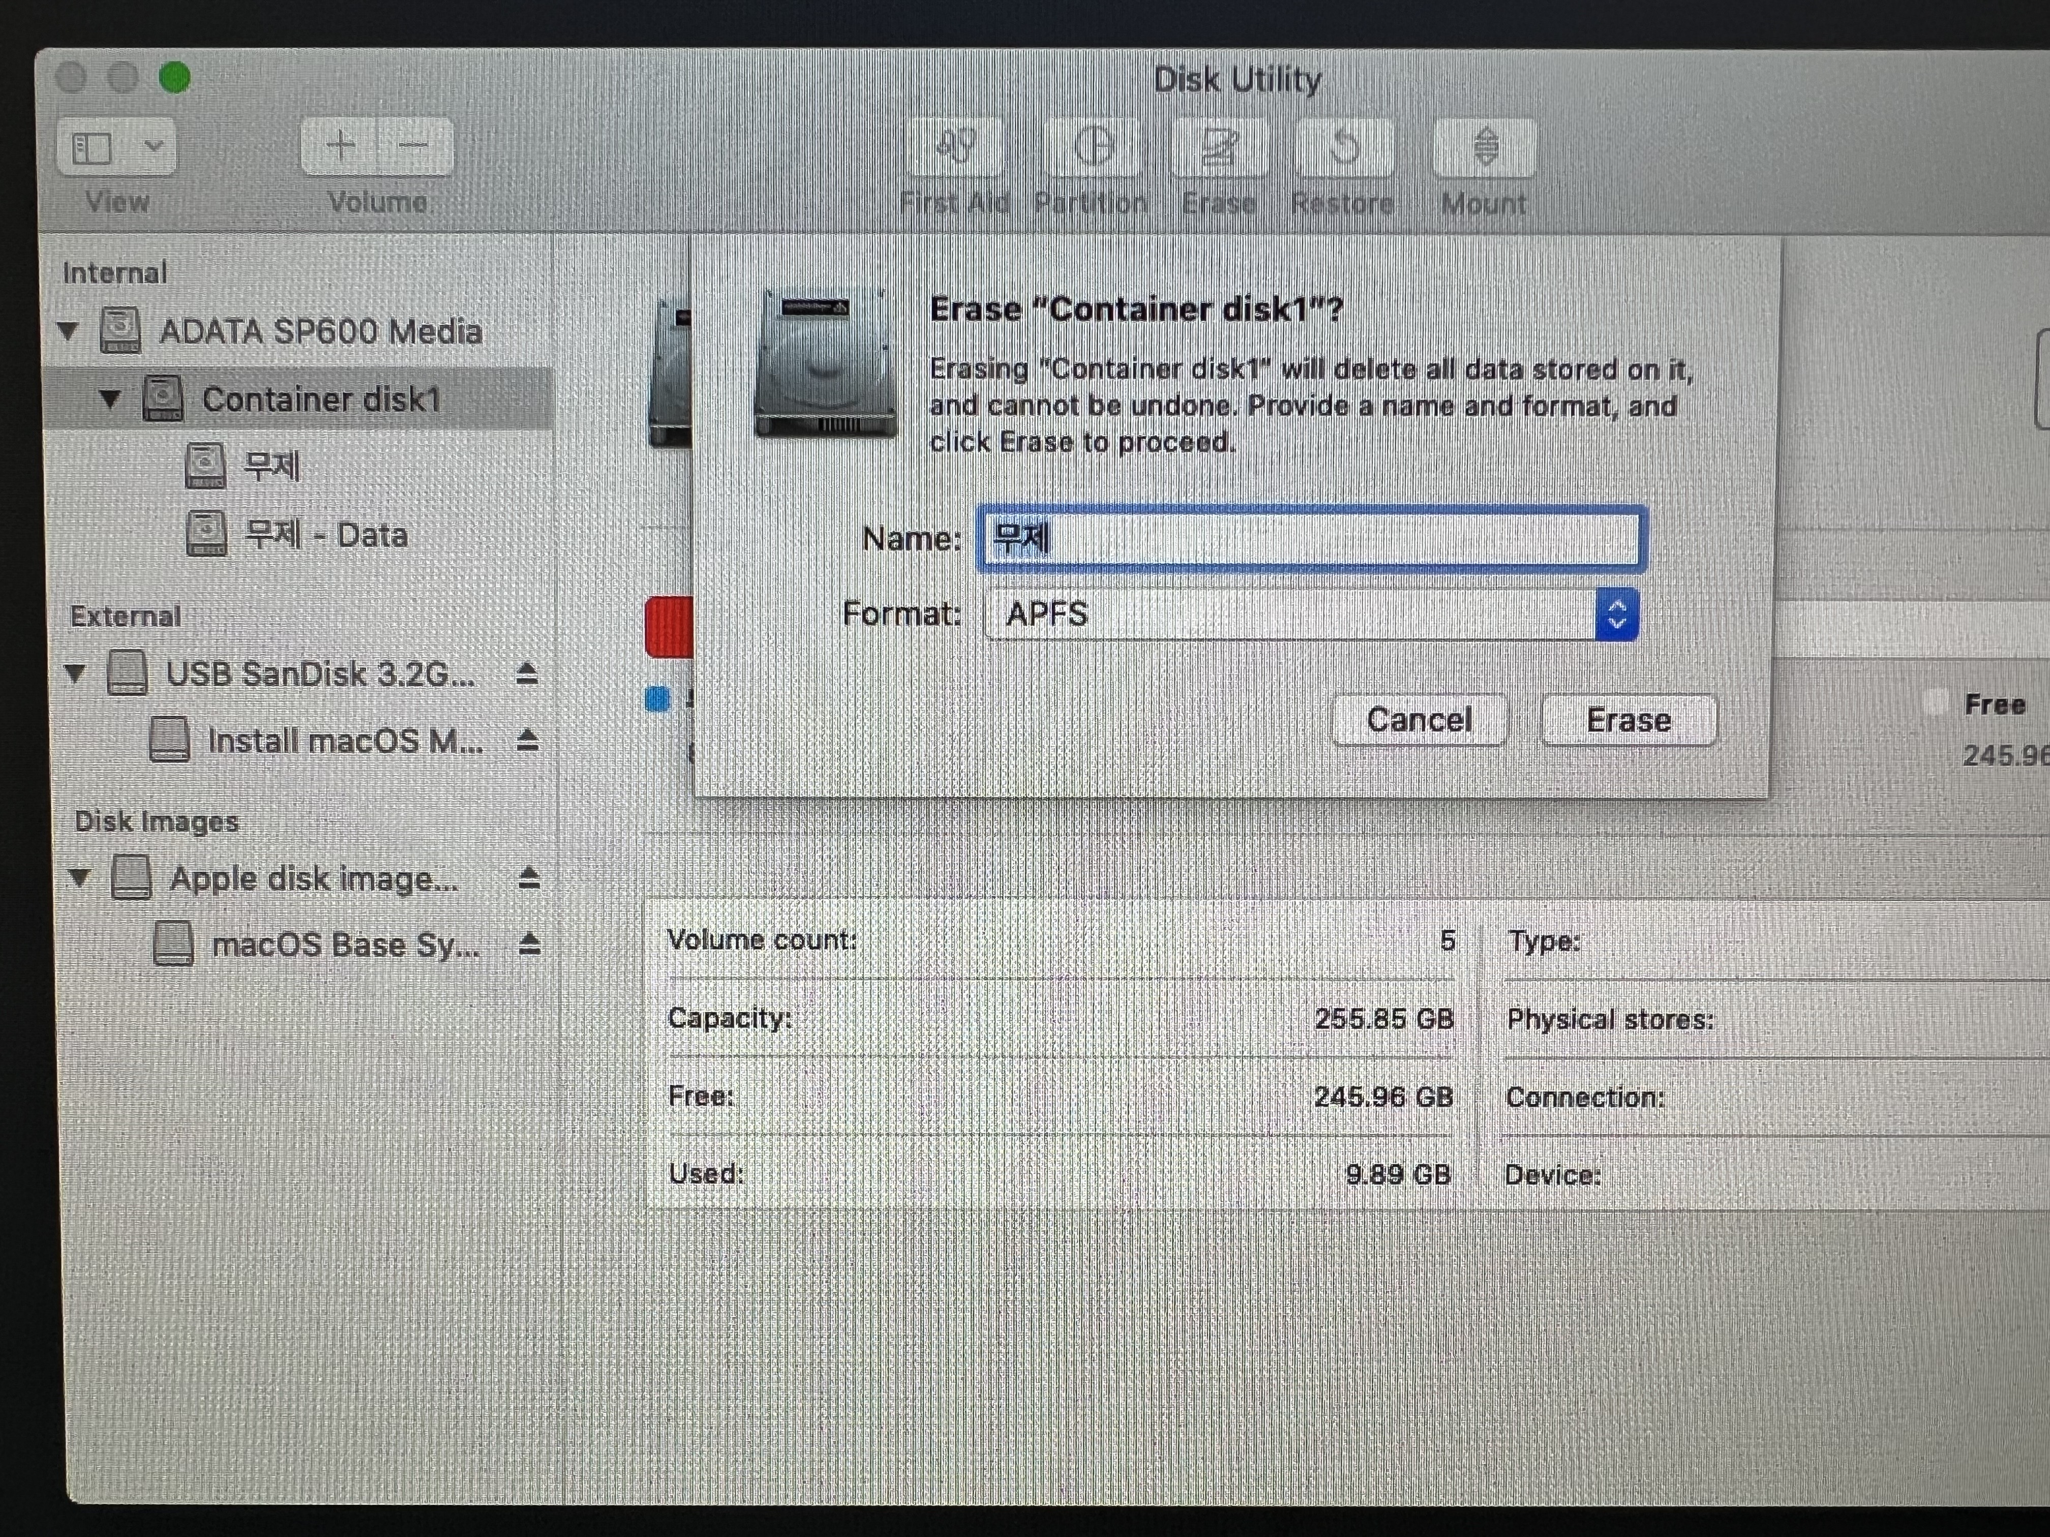Eject the macOS Base System volume

point(529,944)
